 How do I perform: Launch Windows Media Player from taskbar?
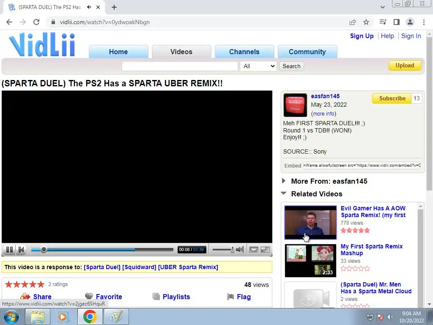(x=63, y=317)
